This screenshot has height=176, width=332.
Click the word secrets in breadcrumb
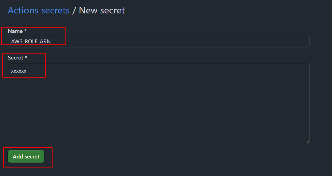tap(55, 10)
